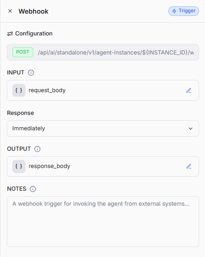Click the Webhook panel title
The height and width of the screenshot is (257, 205).
click(34, 11)
